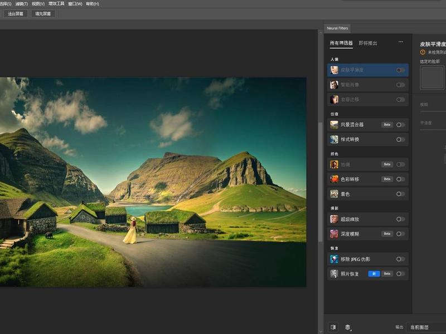
Task: Select the 移除 JPEG 伪影 filter icon
Action: coord(334,259)
